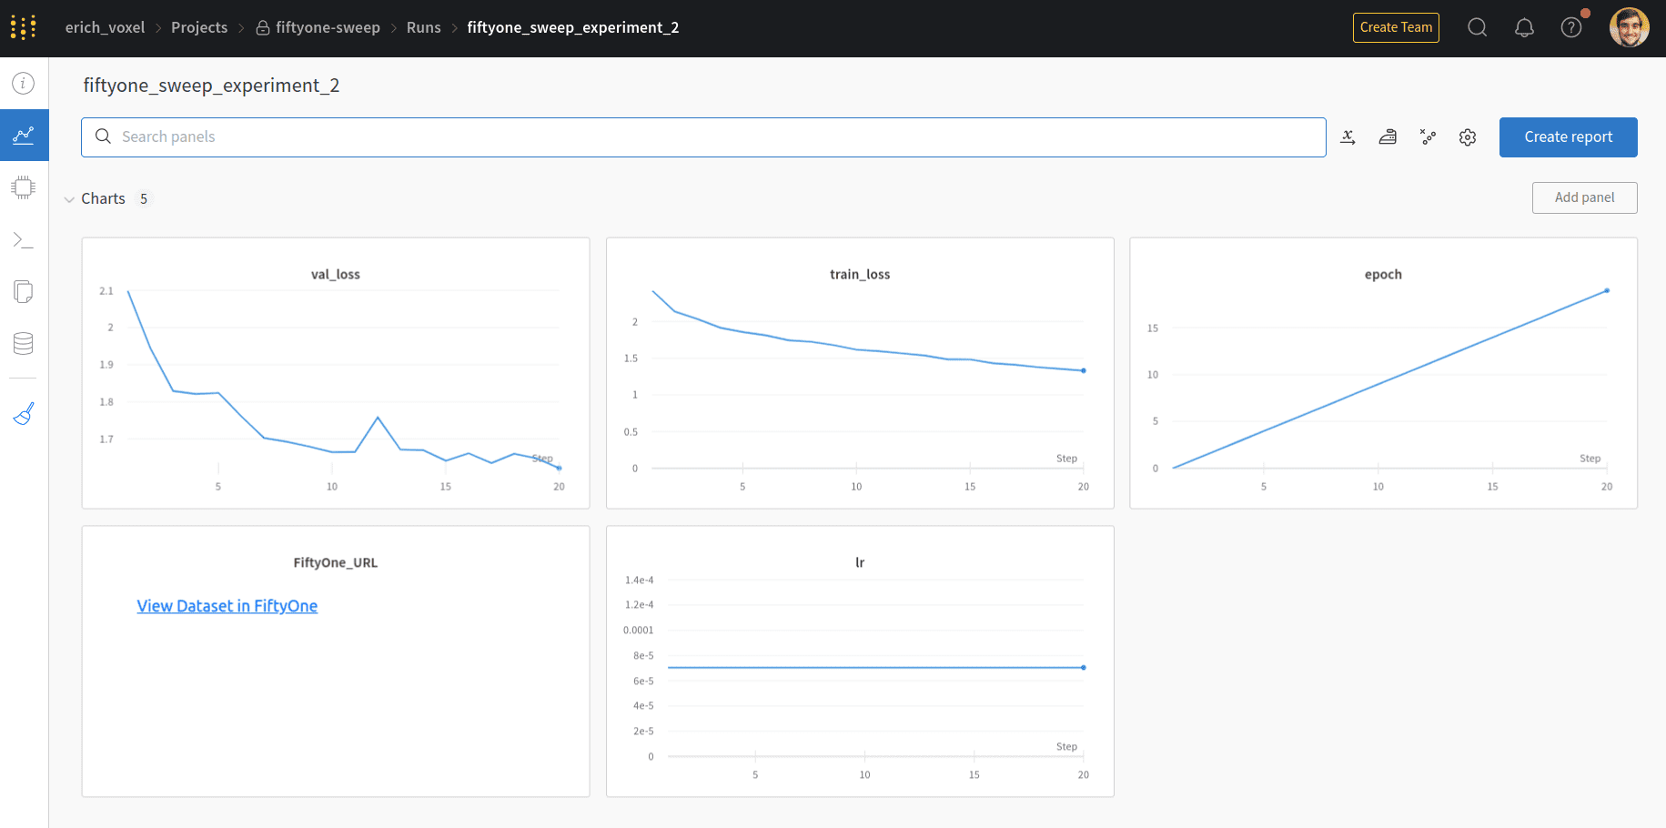This screenshot has height=828, width=1666.
Task: Click the smoothing iron icon
Action: (1388, 137)
